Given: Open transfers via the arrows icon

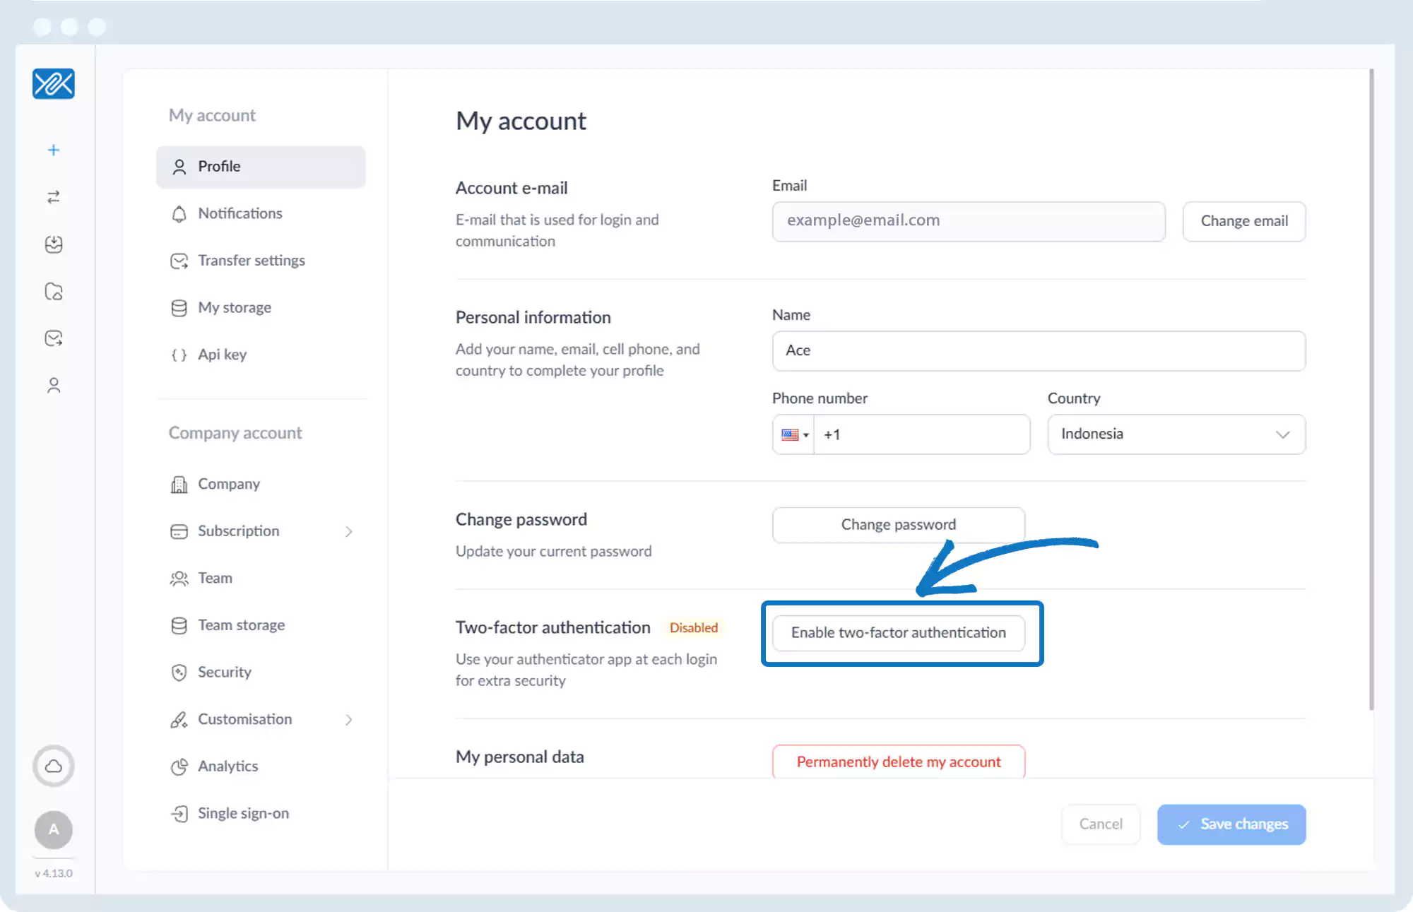Looking at the screenshot, I should [54, 197].
